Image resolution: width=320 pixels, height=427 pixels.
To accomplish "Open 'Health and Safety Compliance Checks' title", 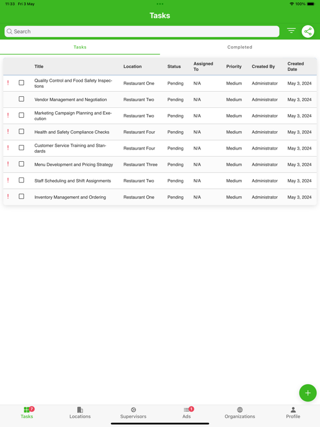I will 72,132.
